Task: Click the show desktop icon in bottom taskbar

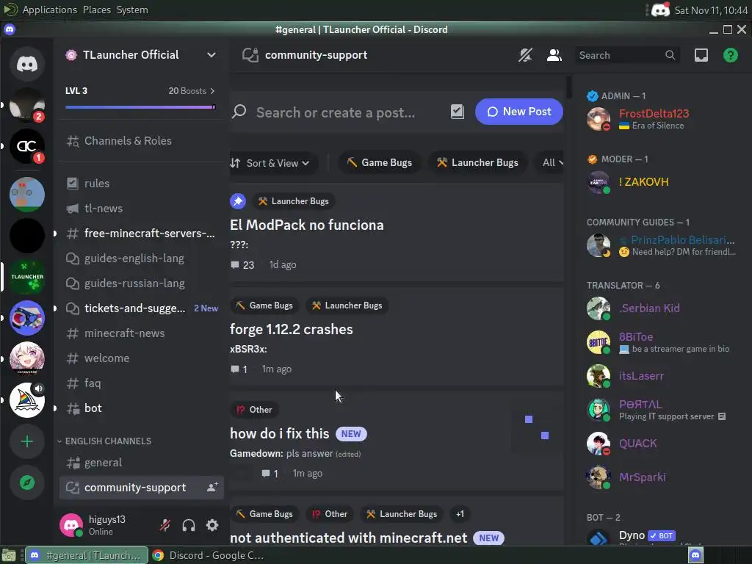Action: click(9, 555)
